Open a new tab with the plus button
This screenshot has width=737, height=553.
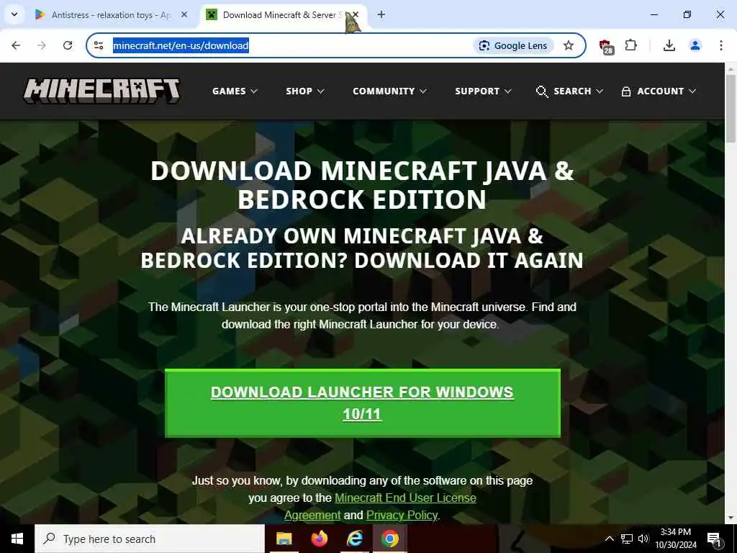coord(381,14)
